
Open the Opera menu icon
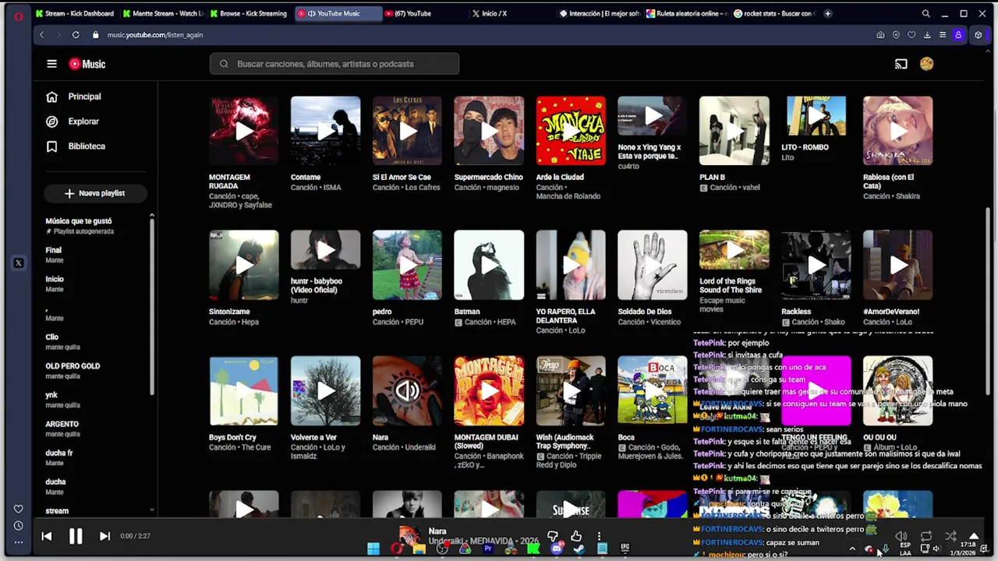pyautogui.click(x=18, y=15)
